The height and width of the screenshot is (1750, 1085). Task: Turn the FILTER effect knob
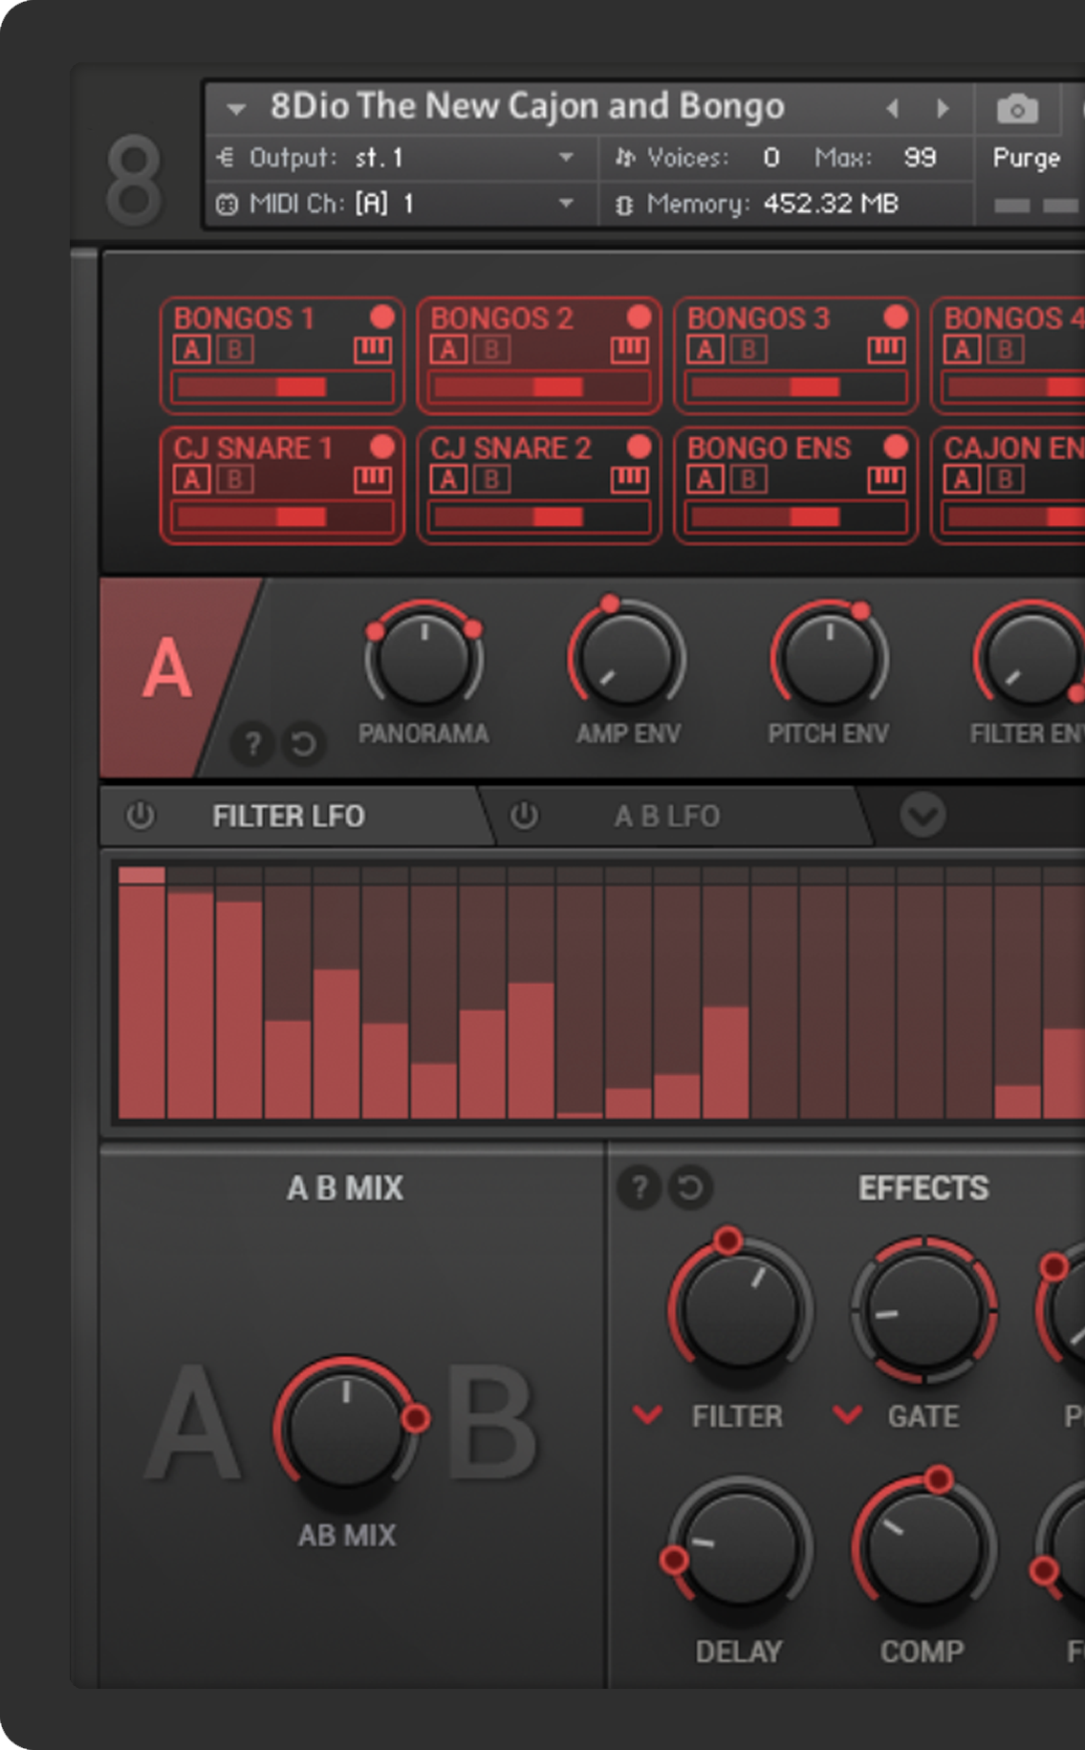coord(740,1309)
